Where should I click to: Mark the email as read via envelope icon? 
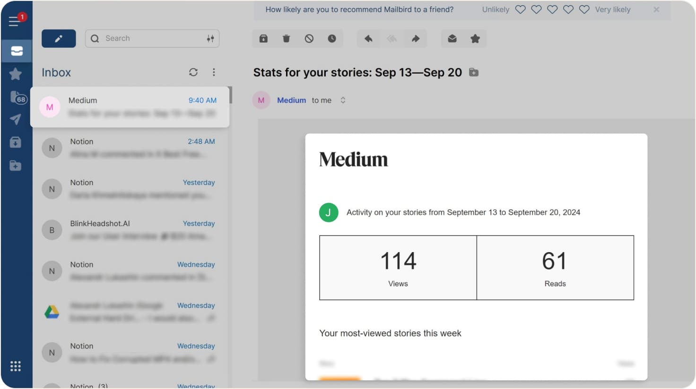[x=452, y=38]
